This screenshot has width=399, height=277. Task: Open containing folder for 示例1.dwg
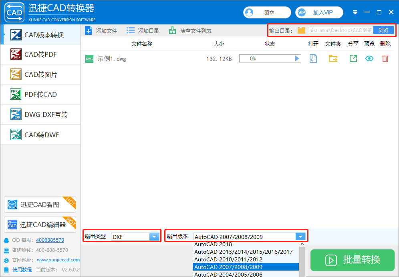(333, 58)
